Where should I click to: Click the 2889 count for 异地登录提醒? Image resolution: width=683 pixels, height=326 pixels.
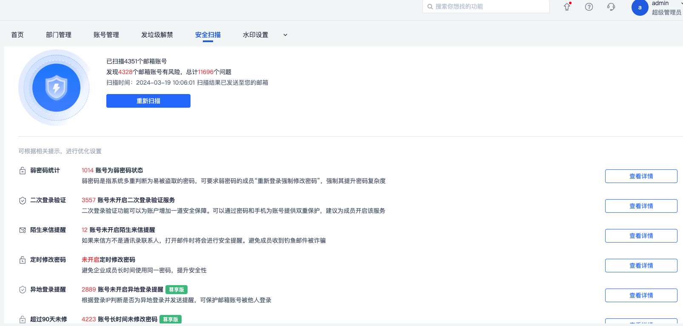point(89,289)
